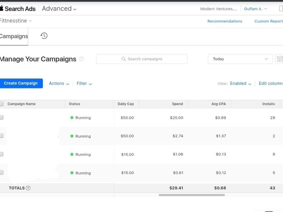The width and height of the screenshot is (283, 212).
Task: Click the $0.89 Avg CPA value
Action: pyautogui.click(x=220, y=118)
